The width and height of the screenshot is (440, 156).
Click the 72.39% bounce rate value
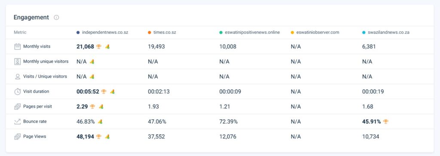click(x=229, y=122)
